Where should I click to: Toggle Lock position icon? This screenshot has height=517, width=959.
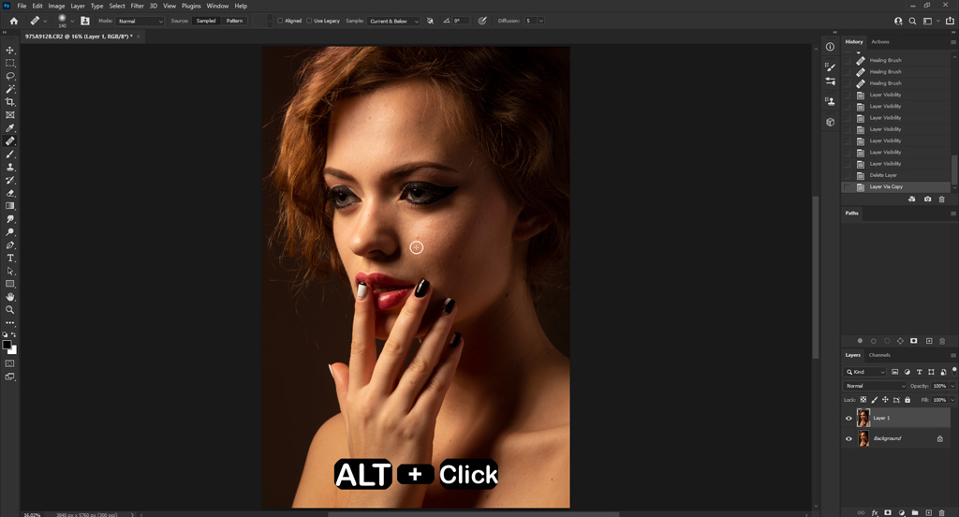[x=885, y=400]
